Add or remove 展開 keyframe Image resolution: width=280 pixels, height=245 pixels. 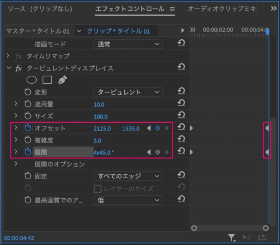point(157,152)
